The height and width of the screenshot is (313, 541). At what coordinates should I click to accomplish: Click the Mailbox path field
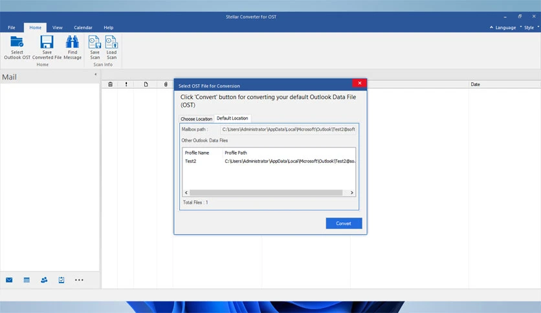(x=288, y=129)
